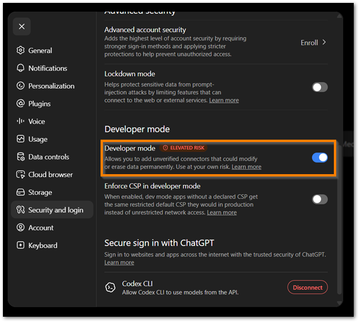This screenshot has width=359, height=322.
Task: Open the Personalization section
Action: pyautogui.click(x=52, y=86)
